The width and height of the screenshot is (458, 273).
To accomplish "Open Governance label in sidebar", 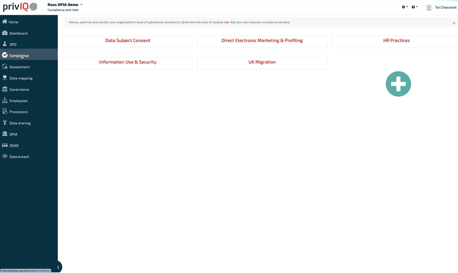I will [19, 90].
